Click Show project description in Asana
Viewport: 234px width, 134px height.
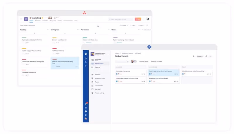[x=27, y=25]
